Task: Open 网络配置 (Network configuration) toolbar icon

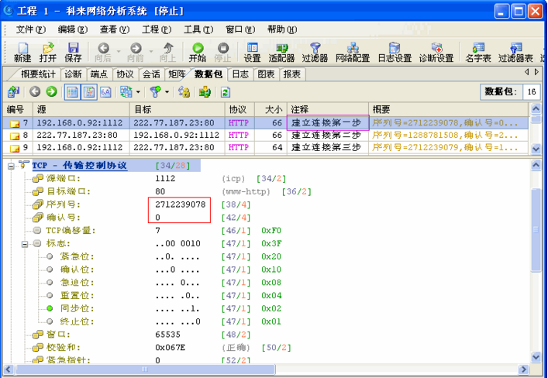Action: pos(353,53)
